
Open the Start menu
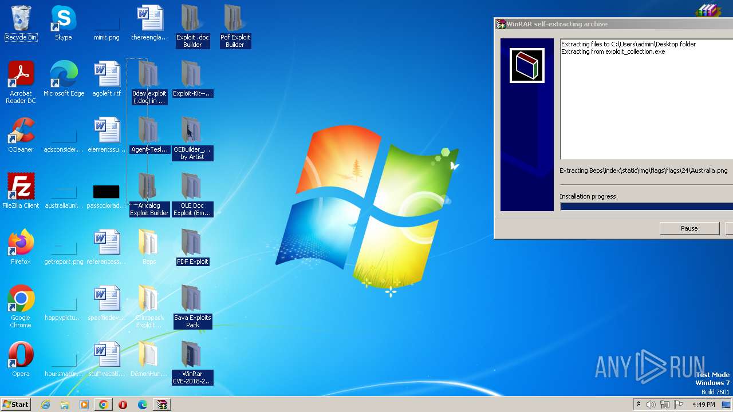tap(16, 405)
